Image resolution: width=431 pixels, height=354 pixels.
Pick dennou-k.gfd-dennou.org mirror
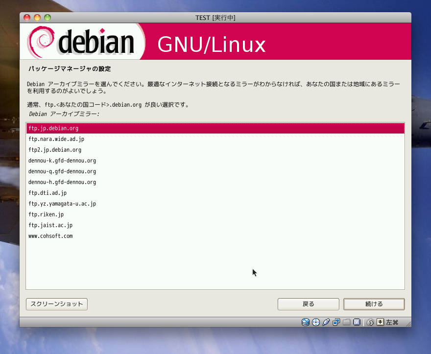click(x=215, y=161)
